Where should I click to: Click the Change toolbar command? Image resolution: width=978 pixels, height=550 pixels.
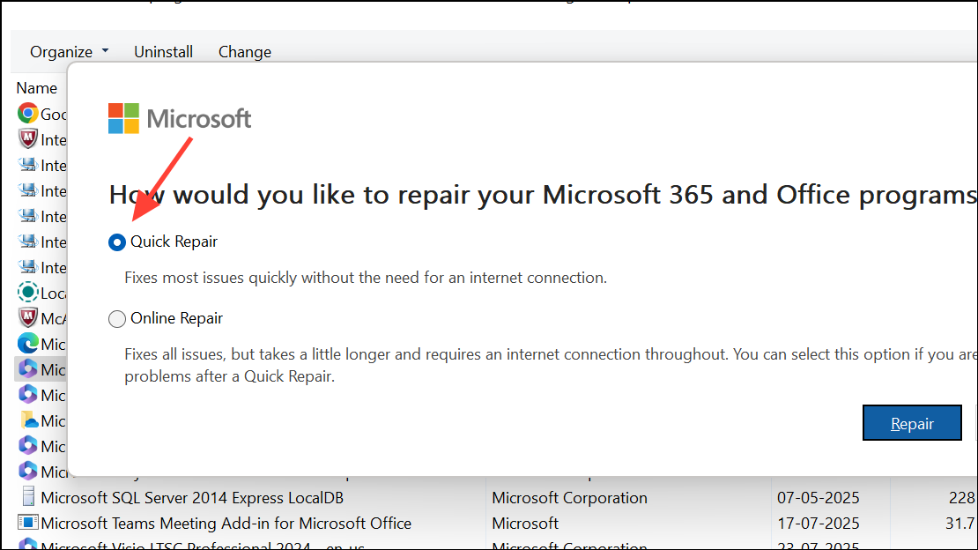click(245, 52)
